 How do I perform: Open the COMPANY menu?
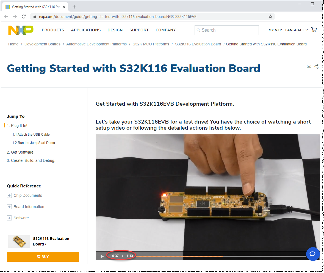coord(166,30)
